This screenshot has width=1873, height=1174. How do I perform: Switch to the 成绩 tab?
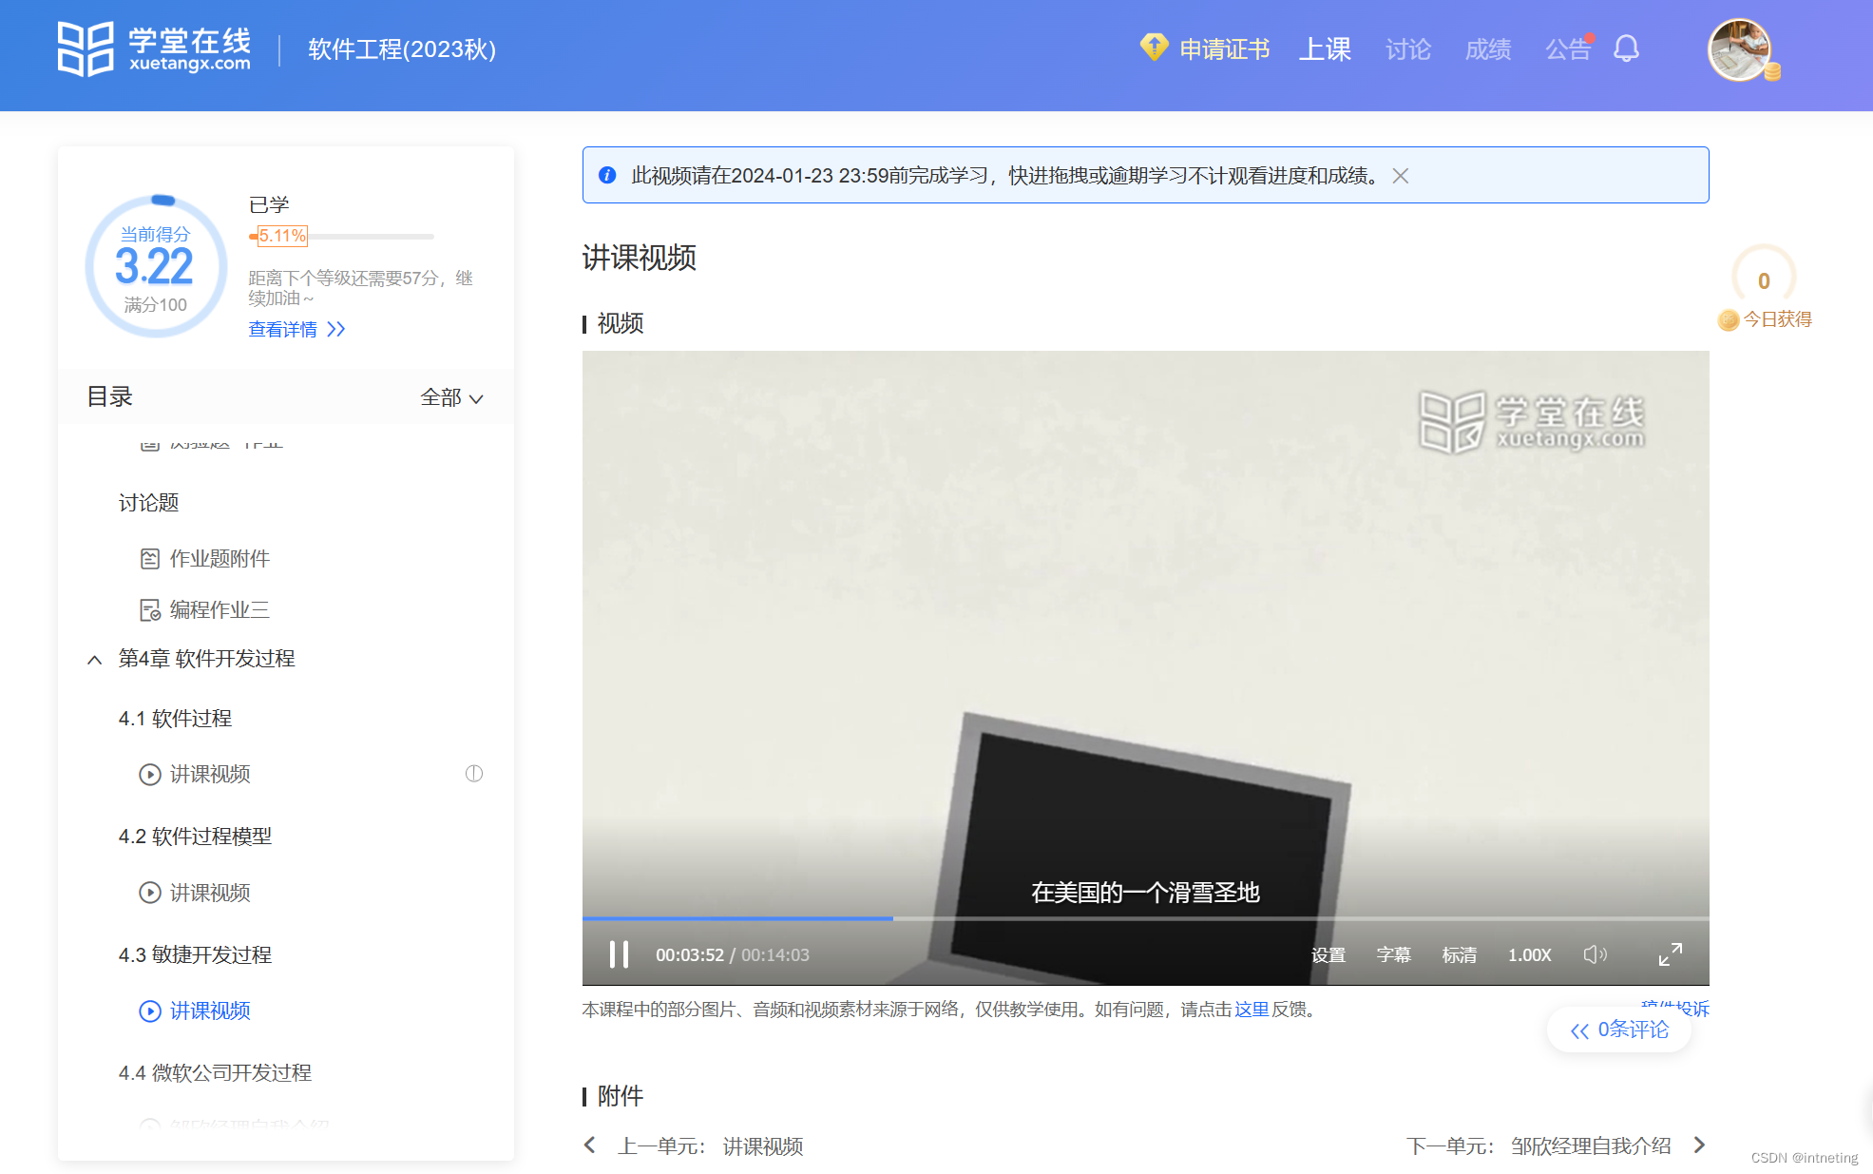coord(1487,49)
